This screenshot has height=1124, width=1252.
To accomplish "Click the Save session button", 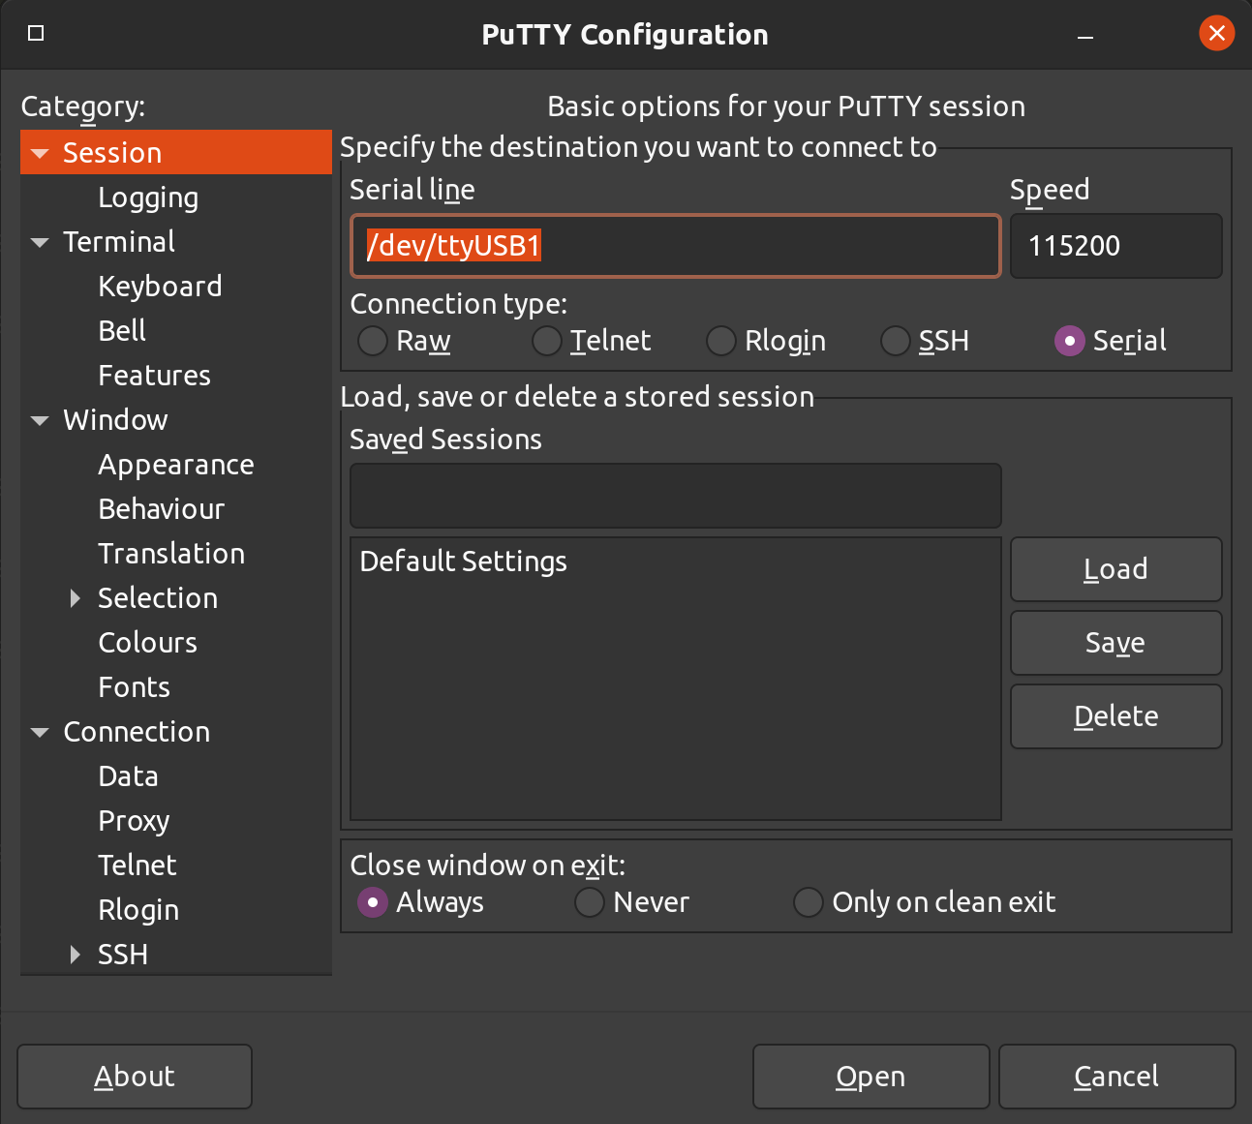I will (1115, 643).
